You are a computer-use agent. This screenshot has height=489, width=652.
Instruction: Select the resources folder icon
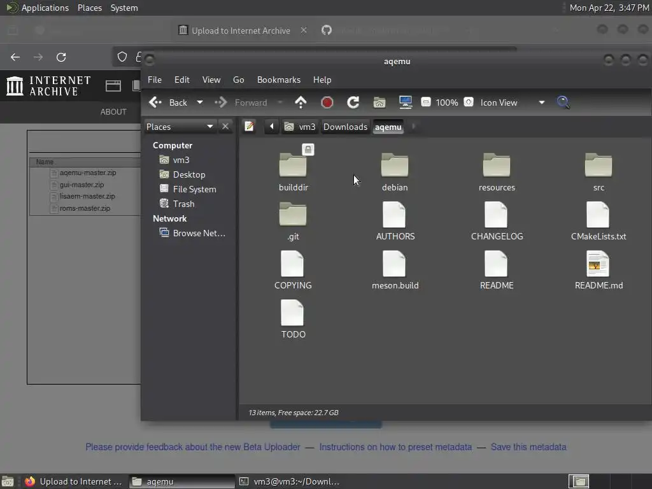pos(497,165)
